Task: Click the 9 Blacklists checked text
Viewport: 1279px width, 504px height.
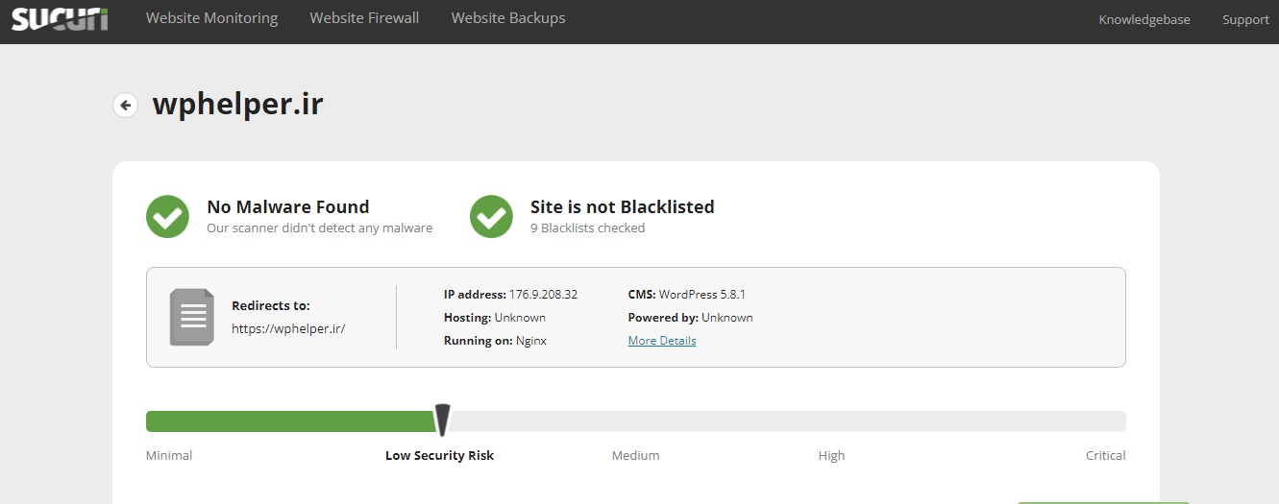Action: pyautogui.click(x=588, y=228)
